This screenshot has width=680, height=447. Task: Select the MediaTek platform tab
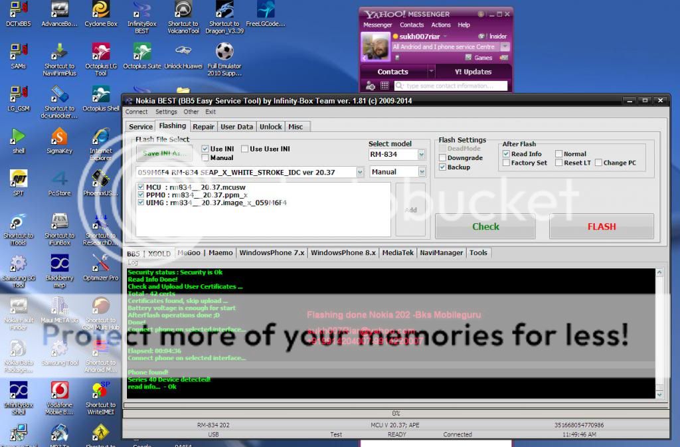pyautogui.click(x=398, y=253)
